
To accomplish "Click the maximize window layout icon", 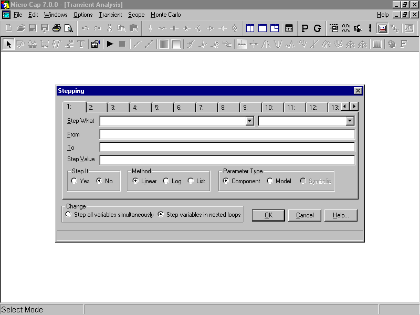I will click(262, 28).
